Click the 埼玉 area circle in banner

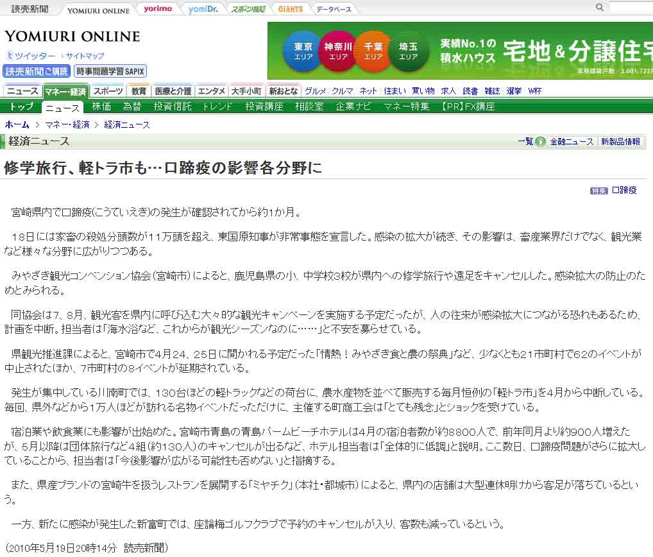coord(407,51)
